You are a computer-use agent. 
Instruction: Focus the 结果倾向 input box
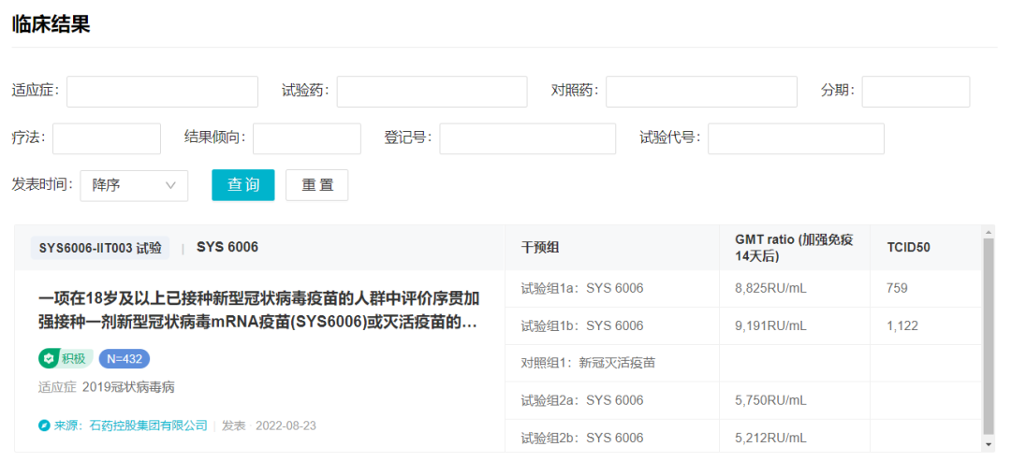click(x=307, y=138)
